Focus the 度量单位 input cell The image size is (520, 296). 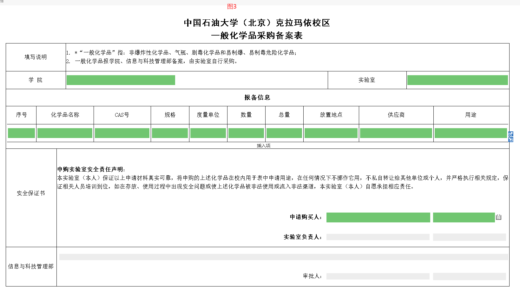coord(208,133)
